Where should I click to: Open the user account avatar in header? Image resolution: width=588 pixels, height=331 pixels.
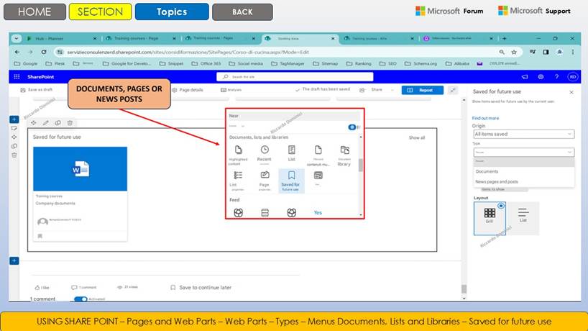pyautogui.click(x=573, y=76)
